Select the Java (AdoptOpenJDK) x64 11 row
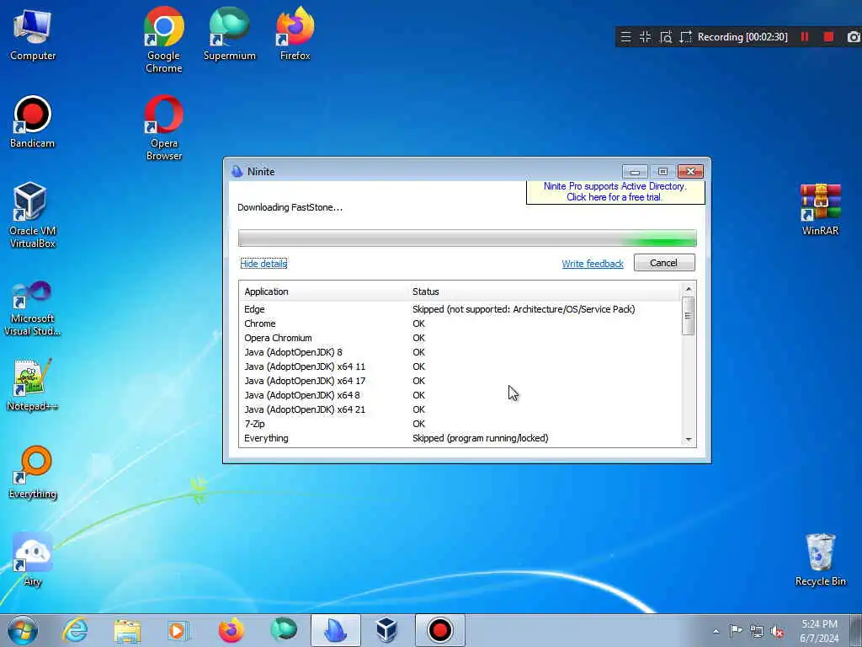The image size is (862, 647). click(x=460, y=366)
